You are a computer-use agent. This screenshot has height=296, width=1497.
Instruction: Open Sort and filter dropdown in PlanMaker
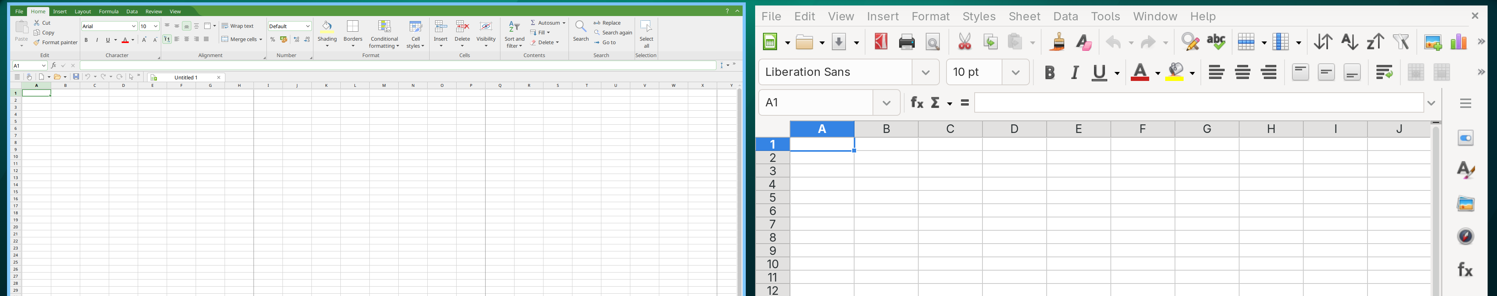click(x=514, y=34)
